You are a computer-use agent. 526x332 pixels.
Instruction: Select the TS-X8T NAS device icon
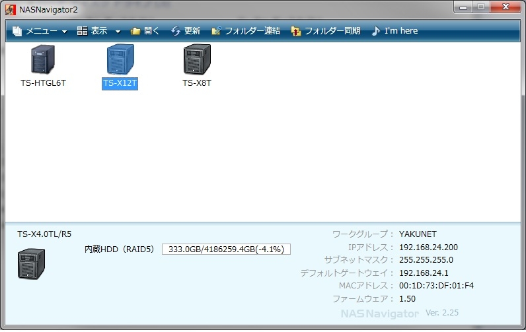(197, 59)
